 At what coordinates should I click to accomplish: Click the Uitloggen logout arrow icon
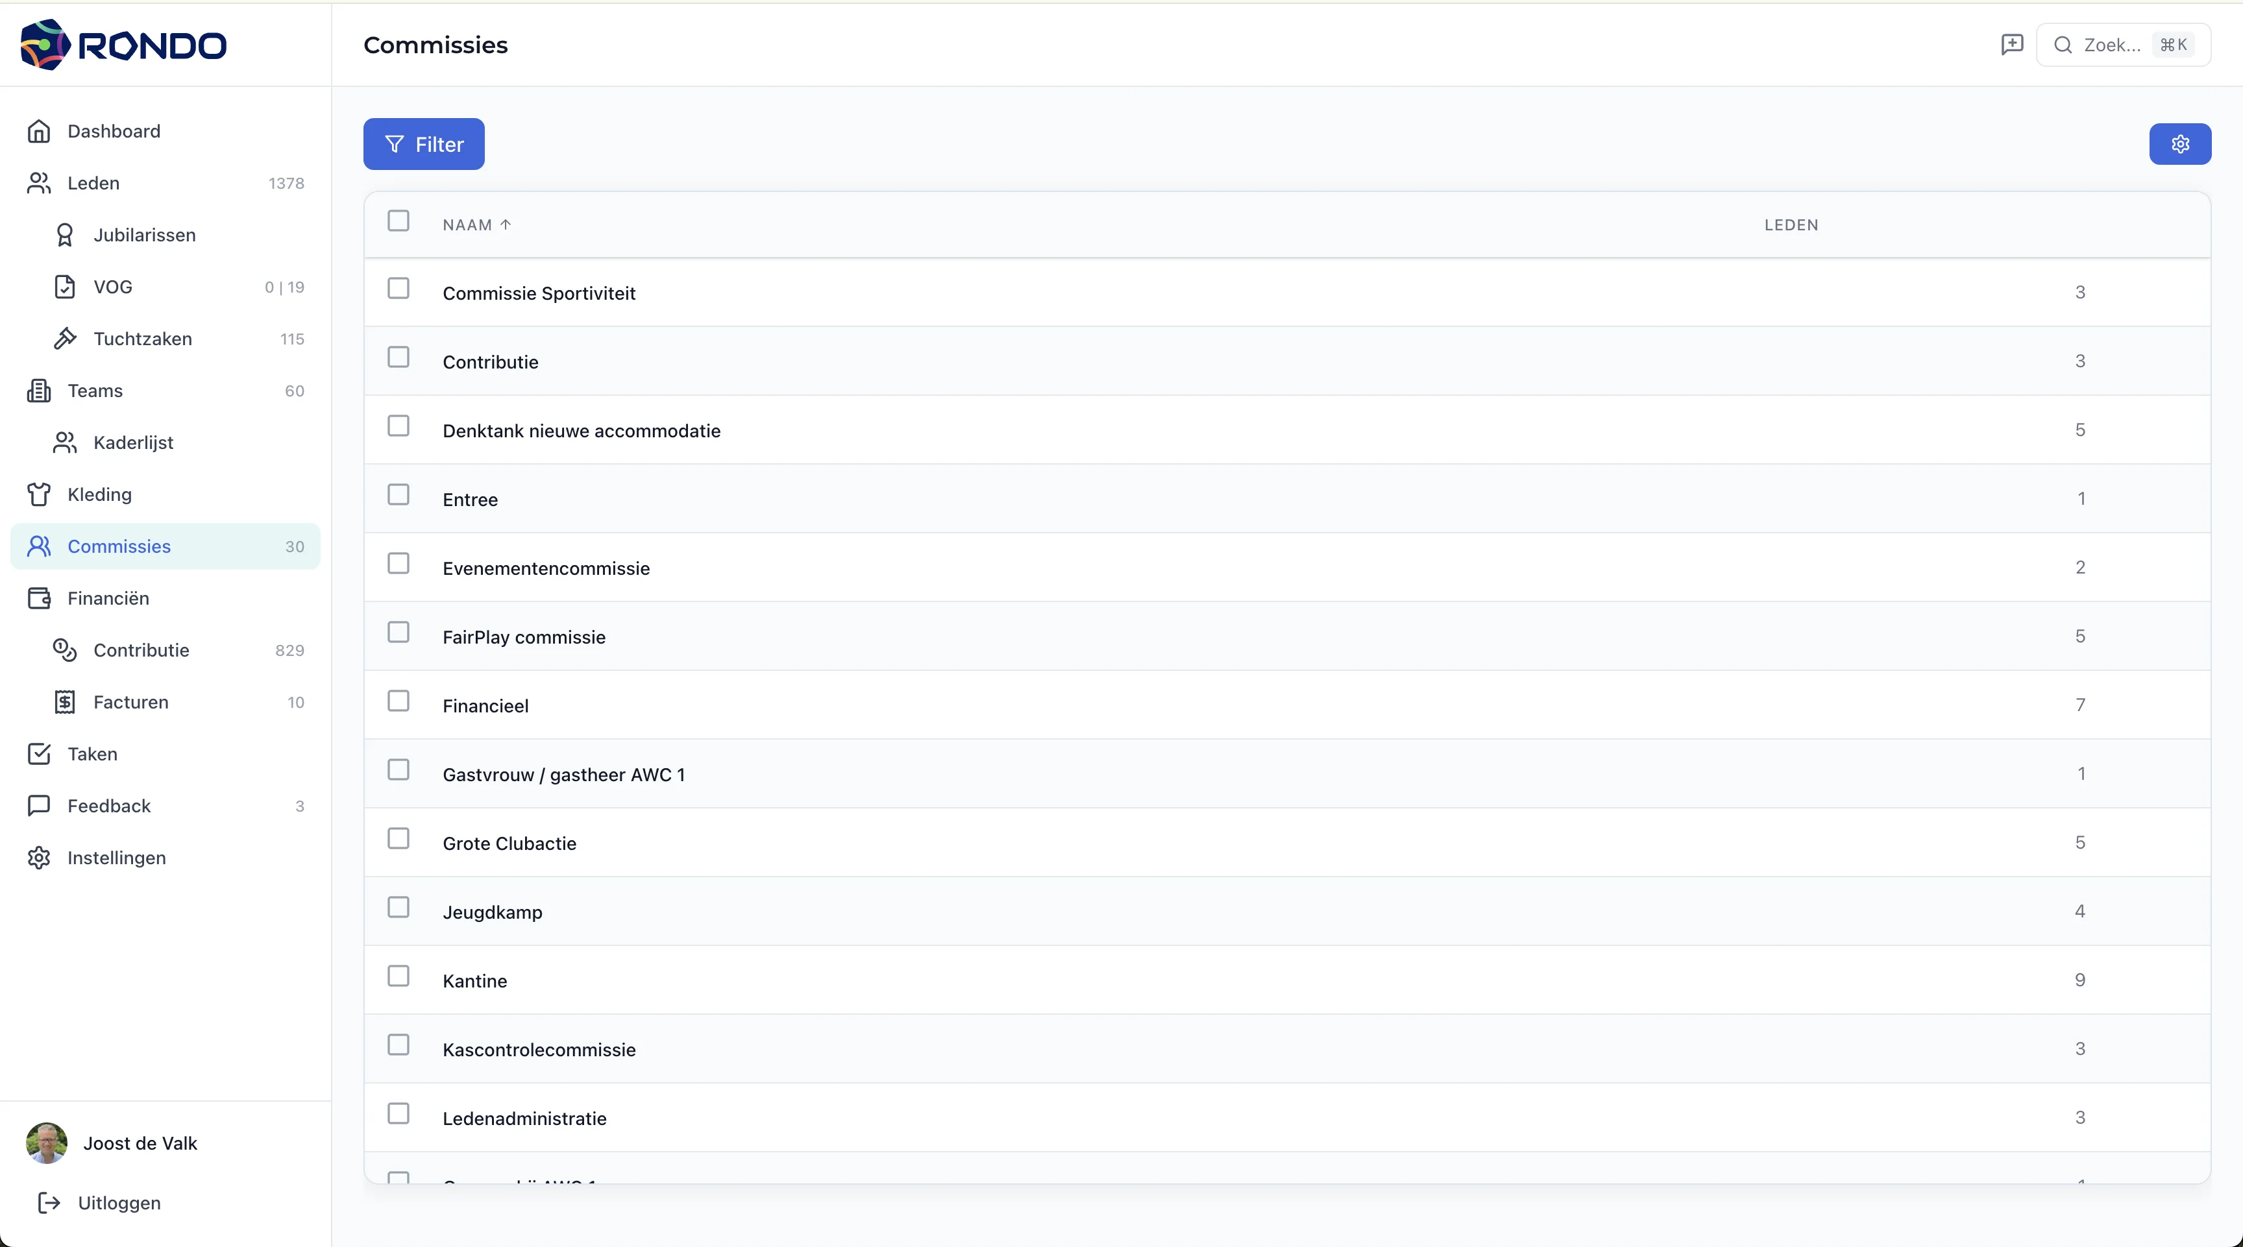tap(49, 1203)
